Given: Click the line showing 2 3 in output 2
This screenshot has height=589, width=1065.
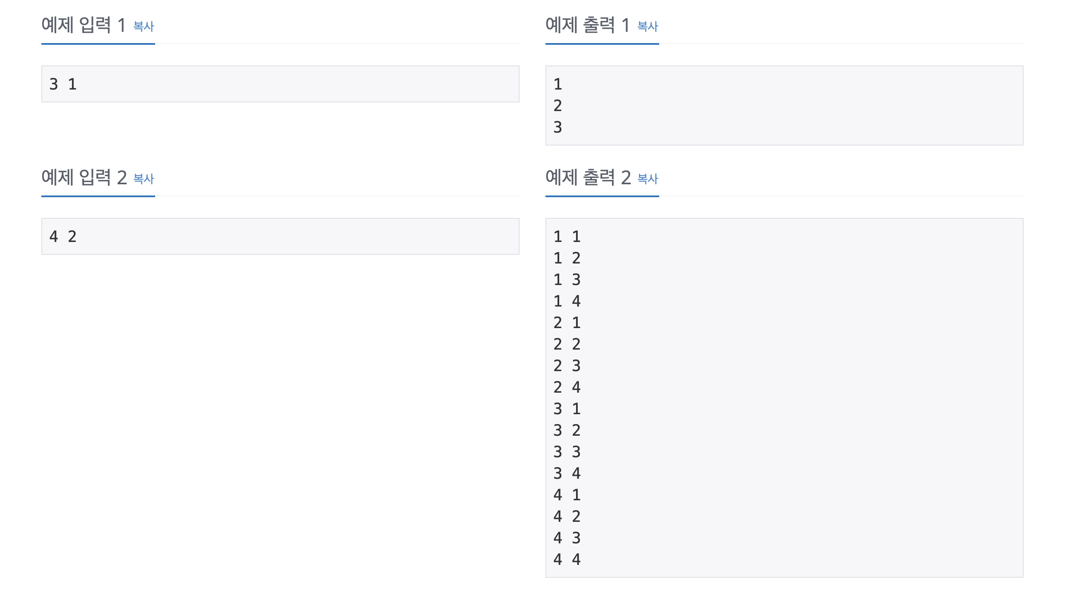Looking at the screenshot, I should [x=567, y=366].
